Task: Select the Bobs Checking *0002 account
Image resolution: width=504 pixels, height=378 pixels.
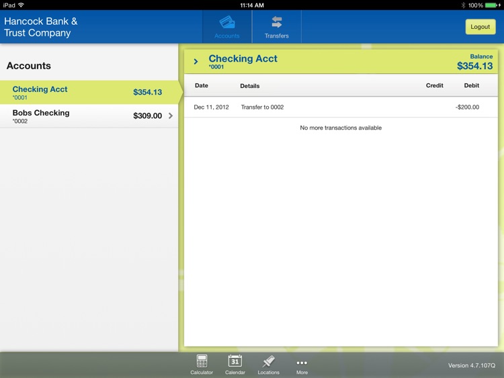Action: pyautogui.click(x=89, y=116)
